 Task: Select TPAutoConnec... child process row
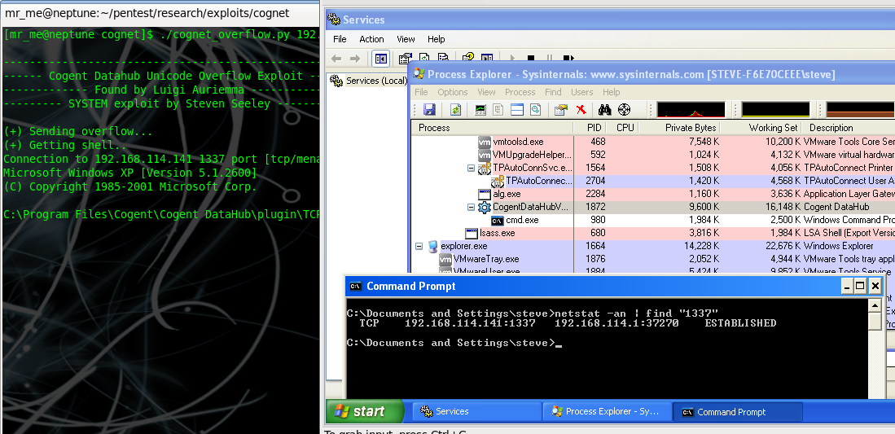653,181
